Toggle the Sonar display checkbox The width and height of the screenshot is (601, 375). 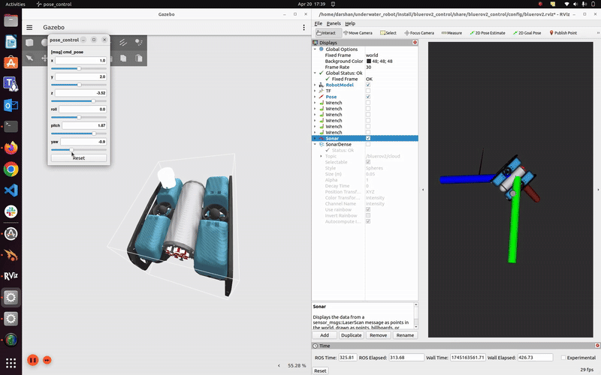click(x=367, y=139)
